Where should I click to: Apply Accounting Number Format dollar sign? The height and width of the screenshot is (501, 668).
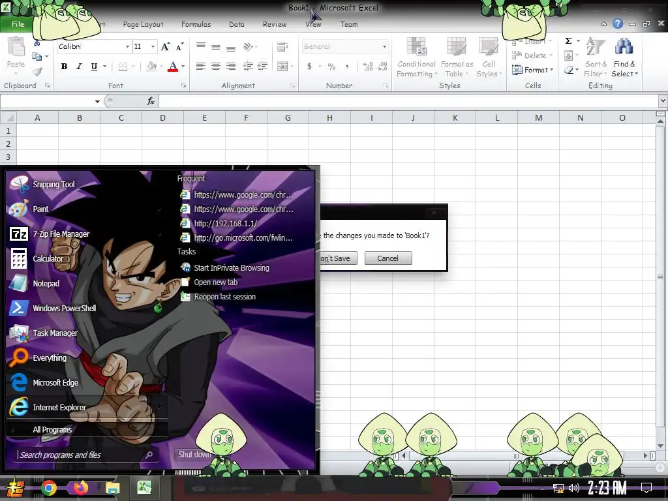coord(309,67)
